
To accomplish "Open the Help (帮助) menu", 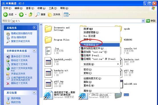I will coord(64,8).
